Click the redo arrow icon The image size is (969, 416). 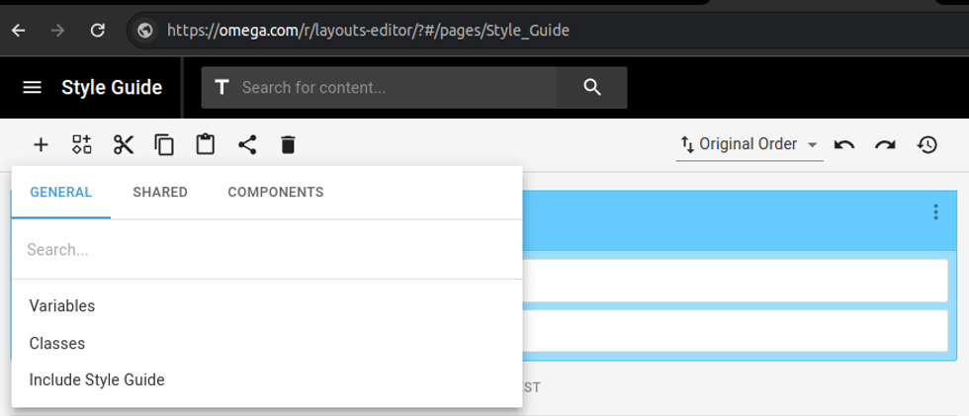(885, 145)
